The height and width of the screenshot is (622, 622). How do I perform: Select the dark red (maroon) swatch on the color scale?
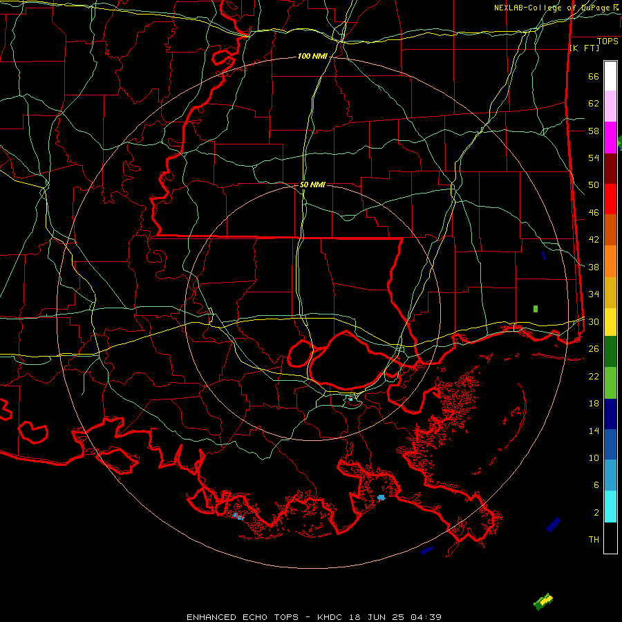coord(610,168)
